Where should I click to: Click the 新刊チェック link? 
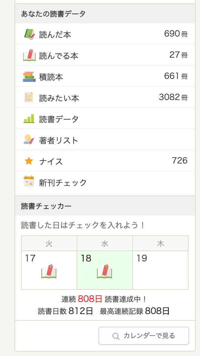click(63, 183)
